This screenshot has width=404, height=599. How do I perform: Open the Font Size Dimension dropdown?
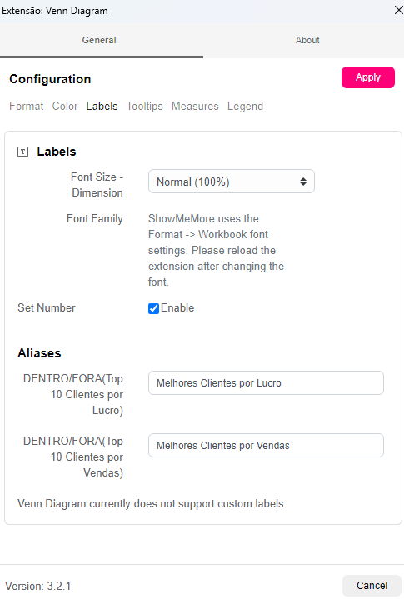pyautogui.click(x=231, y=182)
